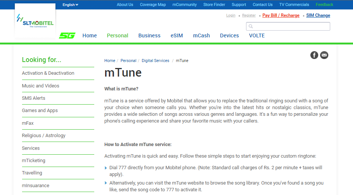Select Personal in main navigation
Image resolution: width=353 pixels, height=195 pixels.
pos(117,35)
